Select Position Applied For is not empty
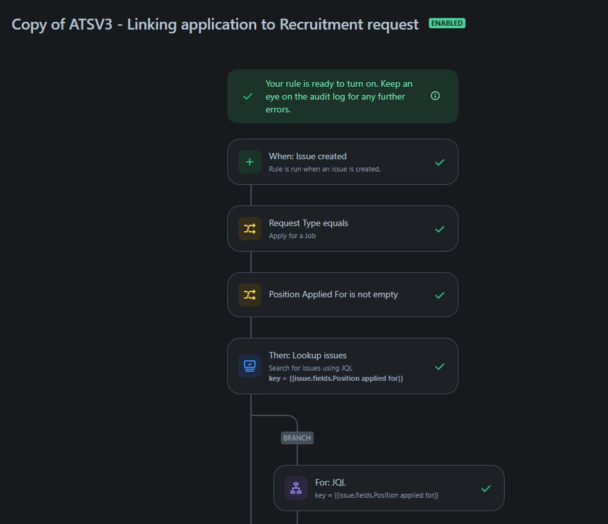608x524 pixels. (x=343, y=295)
